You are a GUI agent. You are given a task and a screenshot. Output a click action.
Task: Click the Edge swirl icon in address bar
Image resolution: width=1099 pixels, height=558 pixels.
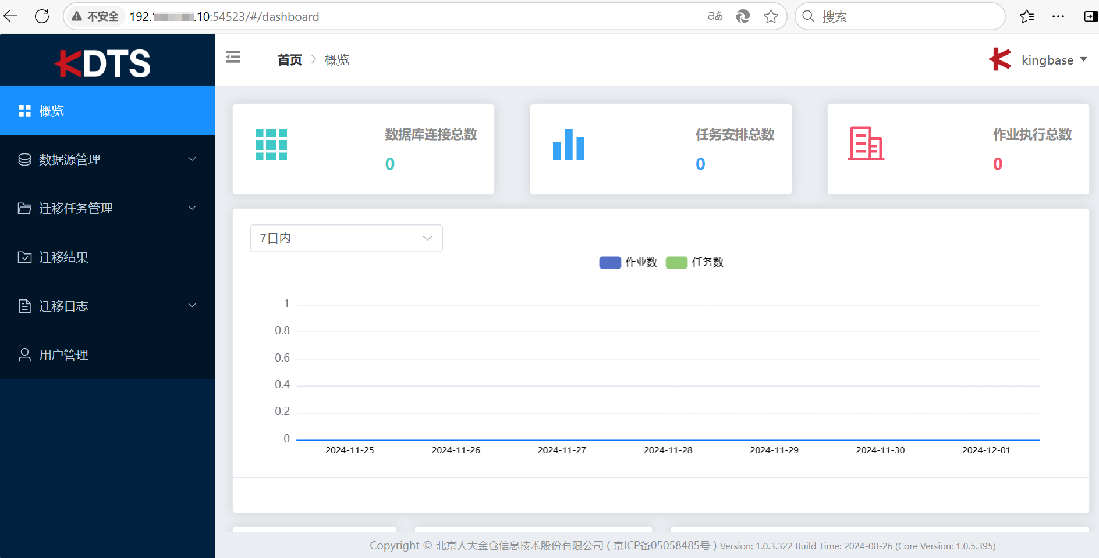coord(743,16)
